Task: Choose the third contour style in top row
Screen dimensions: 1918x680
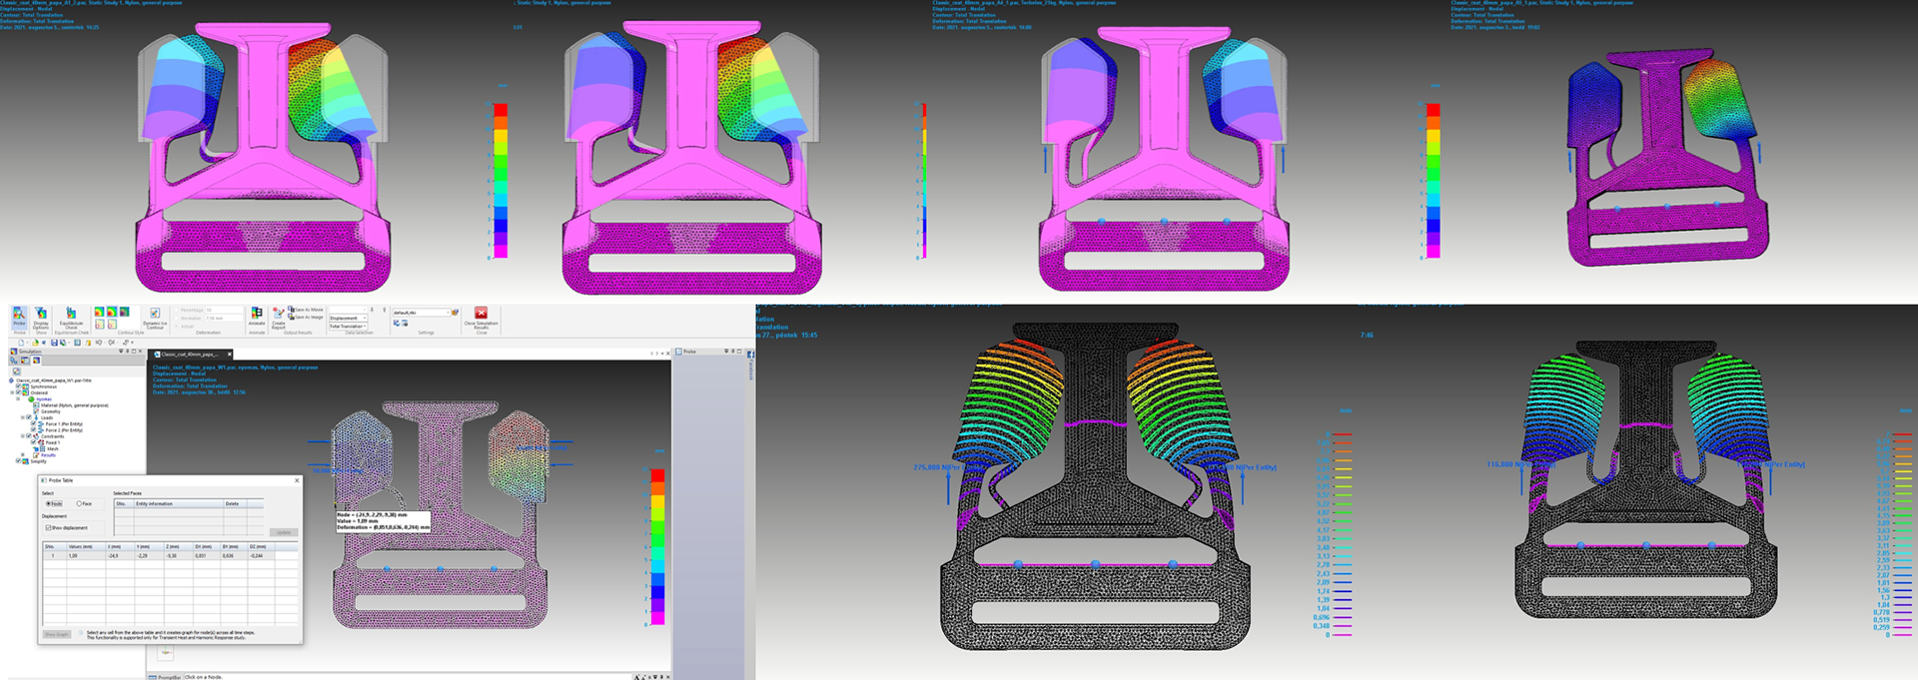Action: click(124, 312)
